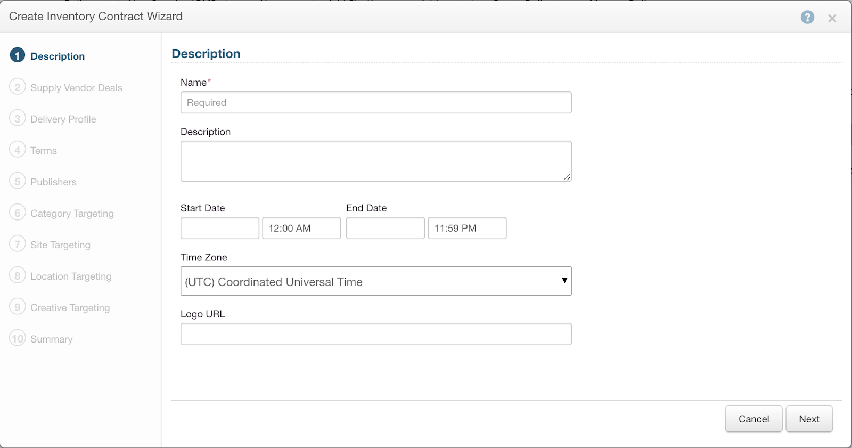The width and height of the screenshot is (852, 448).
Task: Click the Cancel button
Action: tap(753, 419)
